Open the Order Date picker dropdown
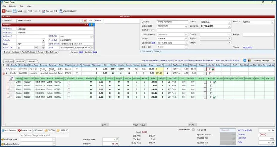Viewport: 277px width, 147px height. point(186,26)
